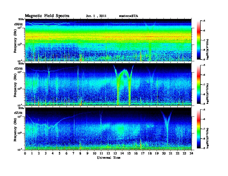The image size is (228, 176).
Task: Click the '4' hour tick label
Action: [x=53, y=153]
